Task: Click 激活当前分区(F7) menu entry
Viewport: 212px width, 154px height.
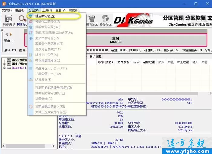Action: [57, 38]
